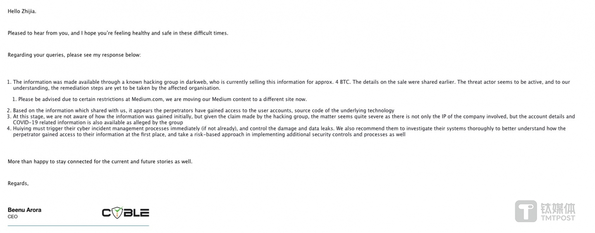Click the Chinese 钛媒体 watermark text
This screenshot has height=233, width=595.
pyautogui.click(x=558, y=208)
